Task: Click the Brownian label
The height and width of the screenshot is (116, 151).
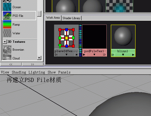Action: [x=18, y=50]
